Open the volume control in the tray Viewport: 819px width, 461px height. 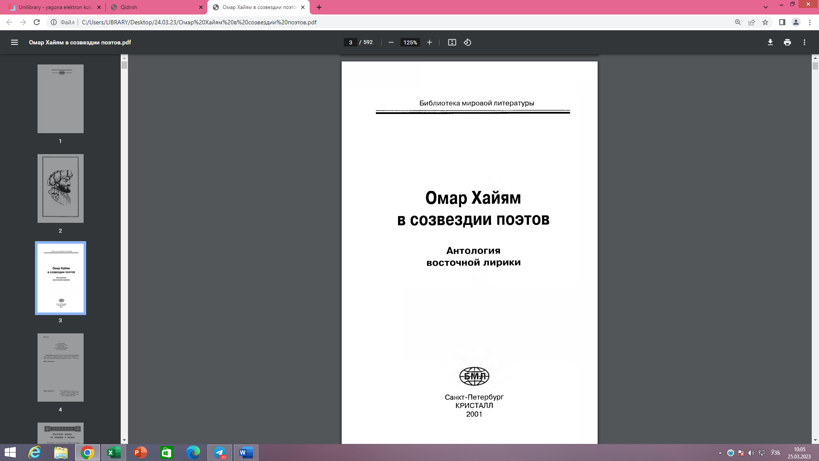pos(751,453)
